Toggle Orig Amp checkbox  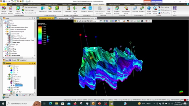(12, 42)
